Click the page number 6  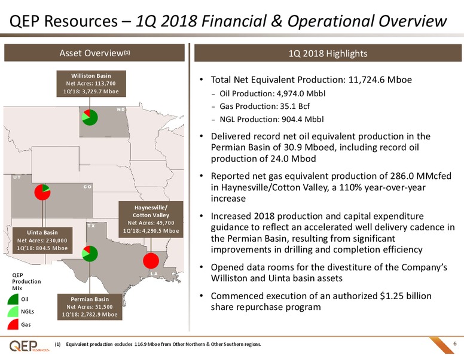[455, 343]
